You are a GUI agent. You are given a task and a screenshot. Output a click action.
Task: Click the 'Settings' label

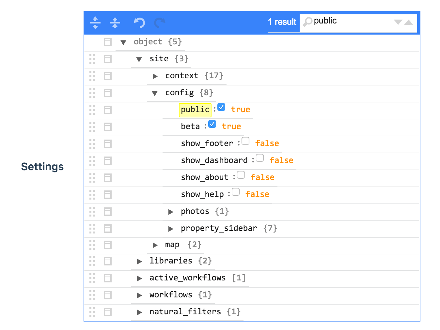click(42, 167)
